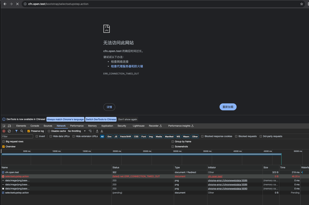This screenshot has width=309, height=205.
Task: Toggle the Preserve log checkbox
Action: [28, 131]
